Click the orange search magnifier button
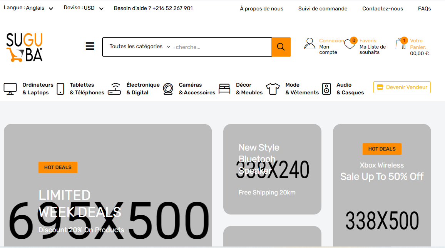Screen dimensions: 445x248 tap(281, 47)
